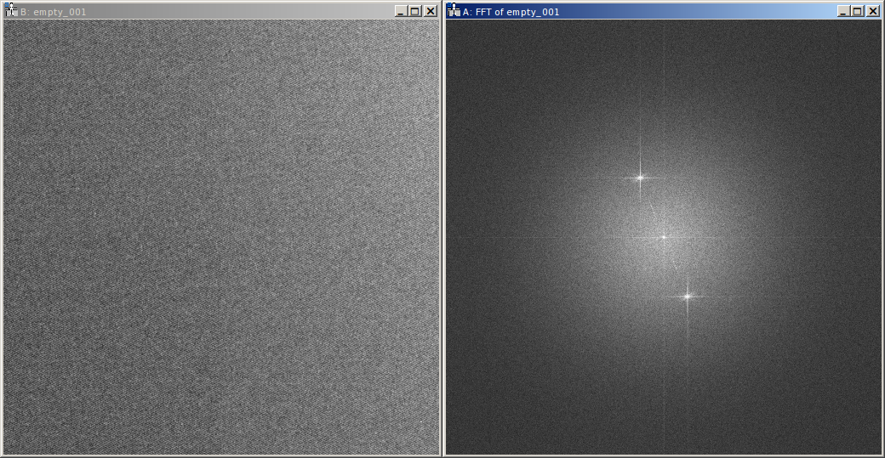Minimize the empty_001 image window

coord(401,11)
